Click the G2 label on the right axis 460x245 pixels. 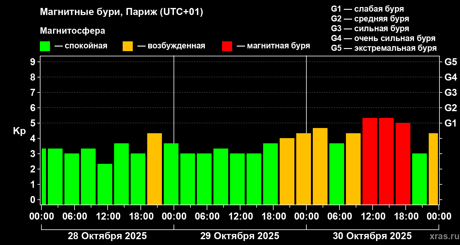click(450, 108)
